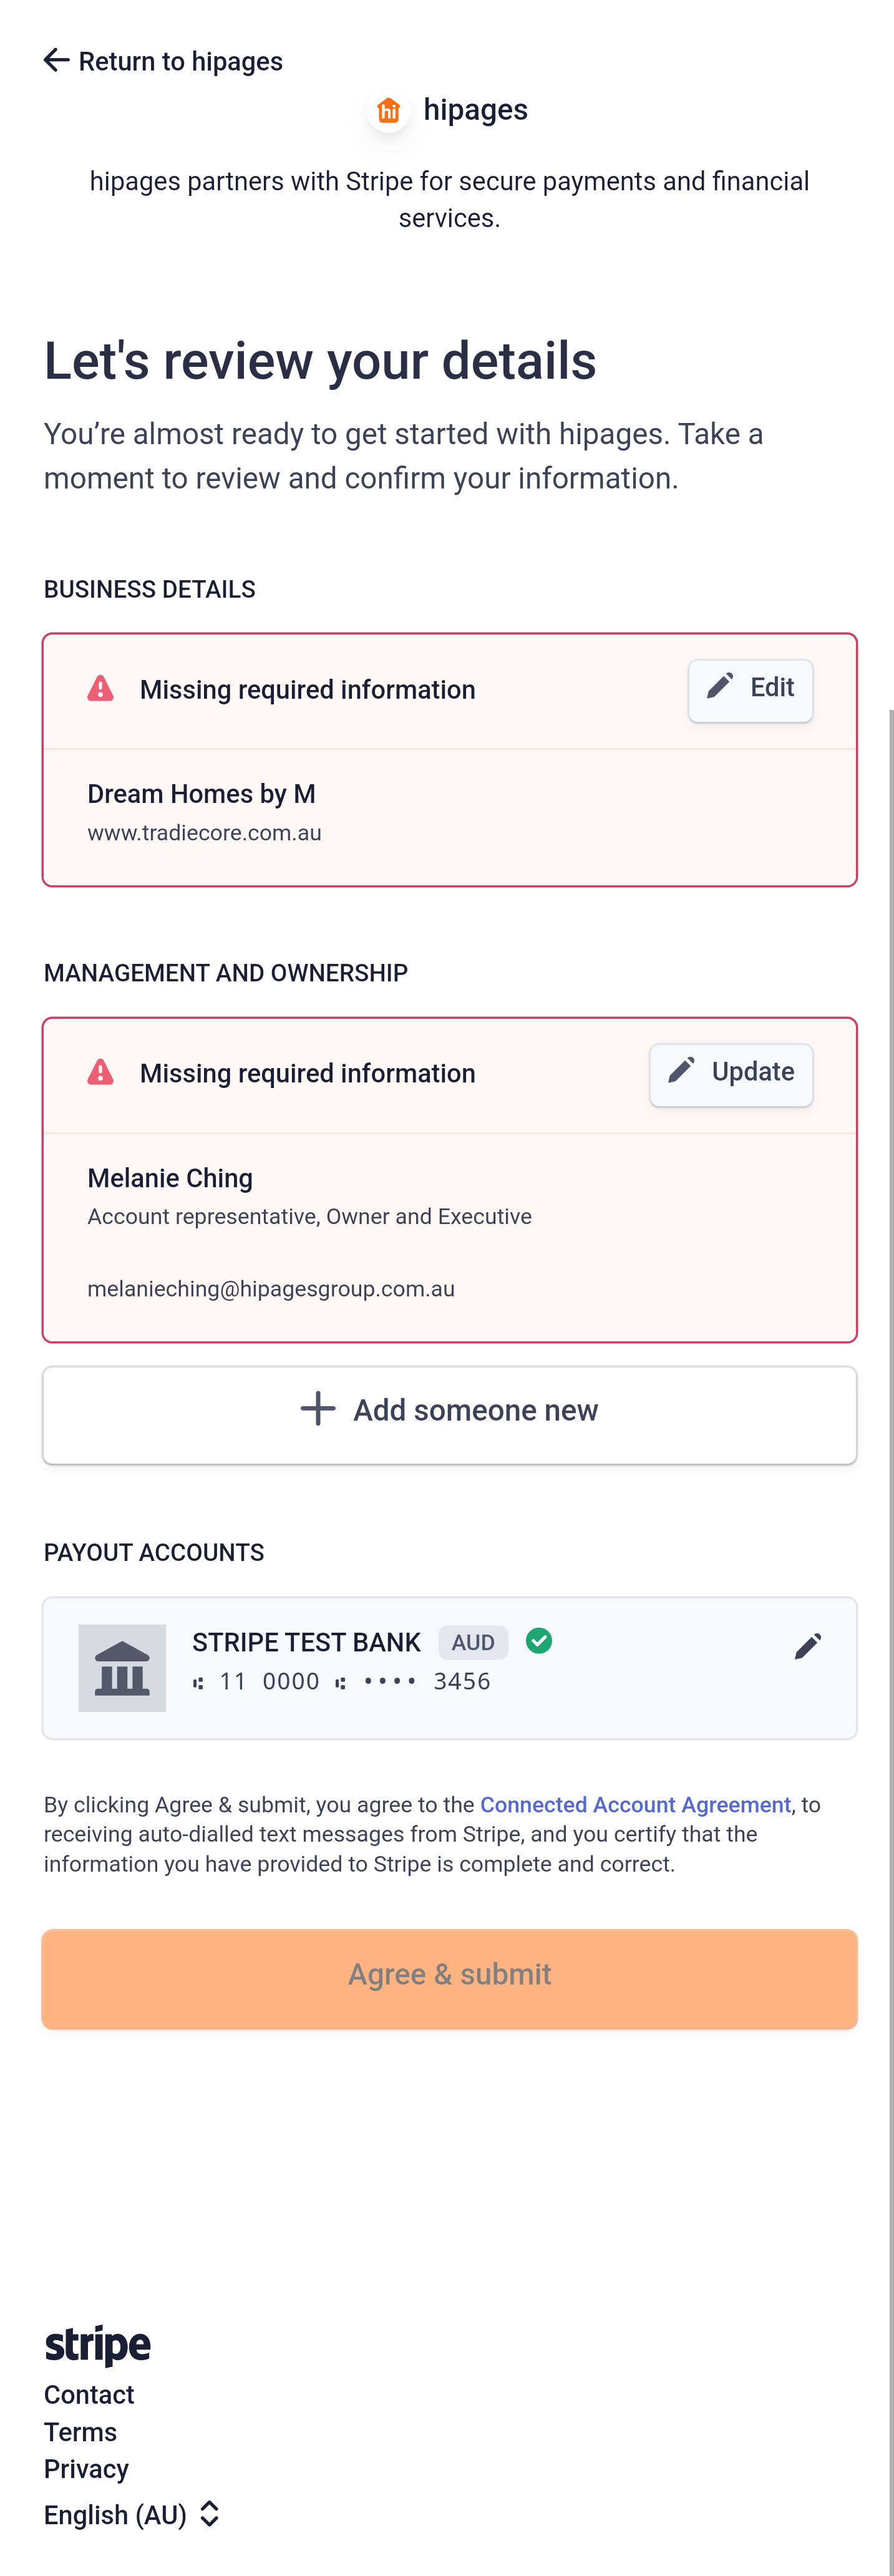Click the green verified checkmark icon
Image resolution: width=894 pixels, height=2576 pixels.
tap(539, 1641)
